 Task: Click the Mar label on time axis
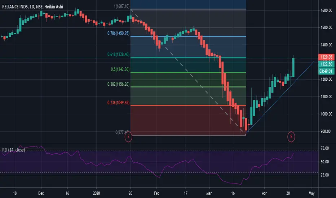(209, 193)
